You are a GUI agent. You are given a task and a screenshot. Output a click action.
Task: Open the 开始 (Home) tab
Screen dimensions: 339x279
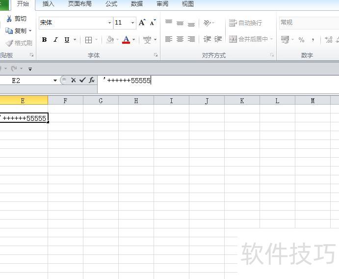[x=23, y=4]
